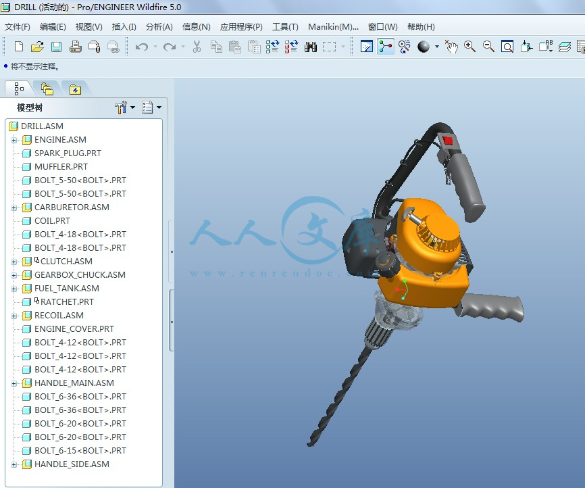Screen dimensions: 585x488
Task: Save the model with the floppy disk icon
Action: tap(56, 47)
